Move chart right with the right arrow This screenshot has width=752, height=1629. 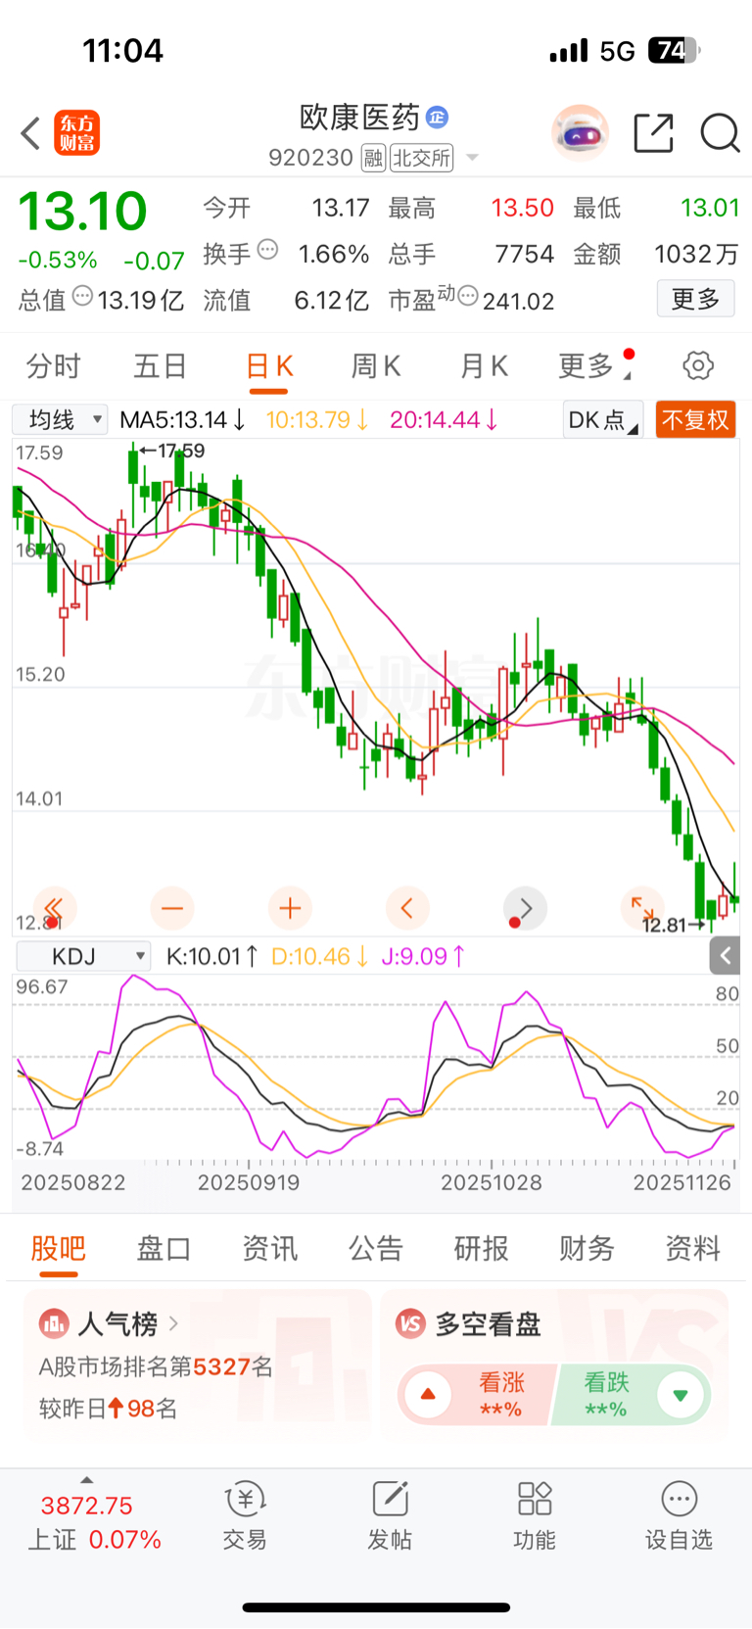click(525, 908)
